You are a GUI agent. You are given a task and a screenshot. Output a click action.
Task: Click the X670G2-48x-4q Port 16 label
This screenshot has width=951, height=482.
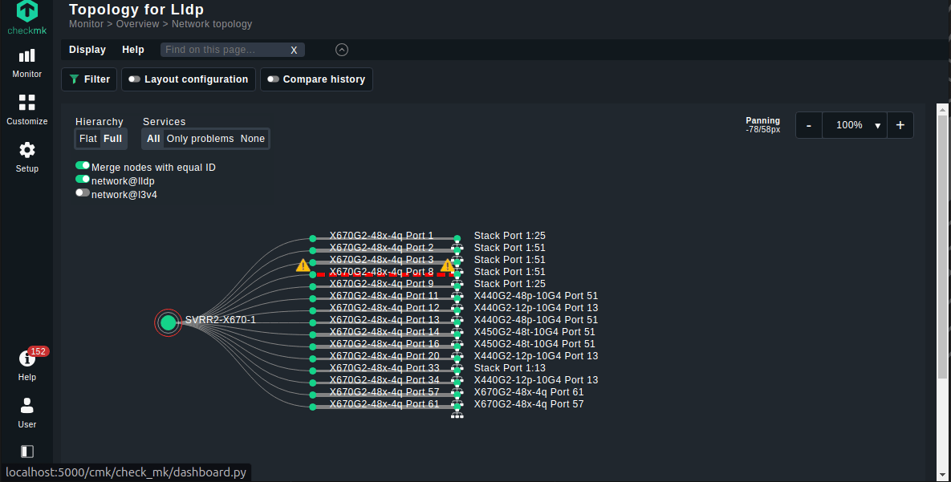384,344
